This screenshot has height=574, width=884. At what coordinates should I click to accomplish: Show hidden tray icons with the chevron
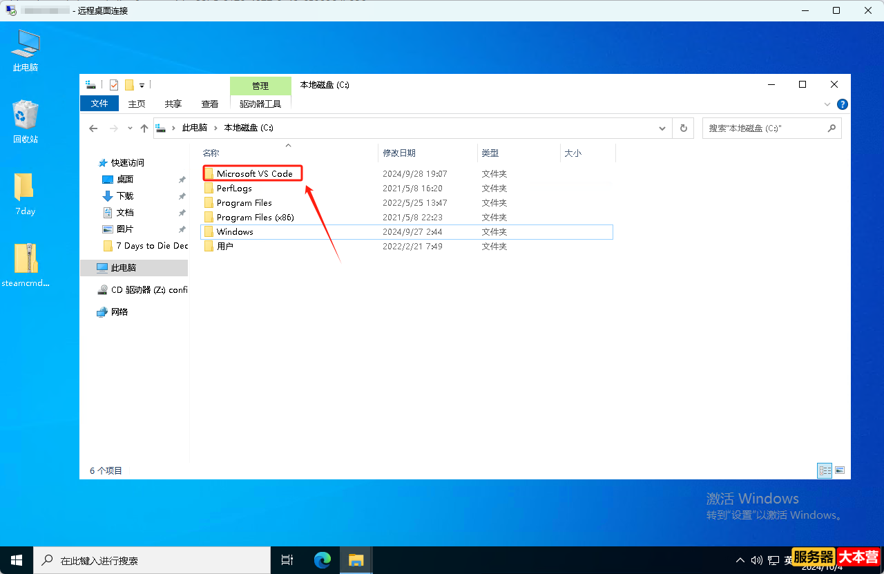[x=740, y=560]
